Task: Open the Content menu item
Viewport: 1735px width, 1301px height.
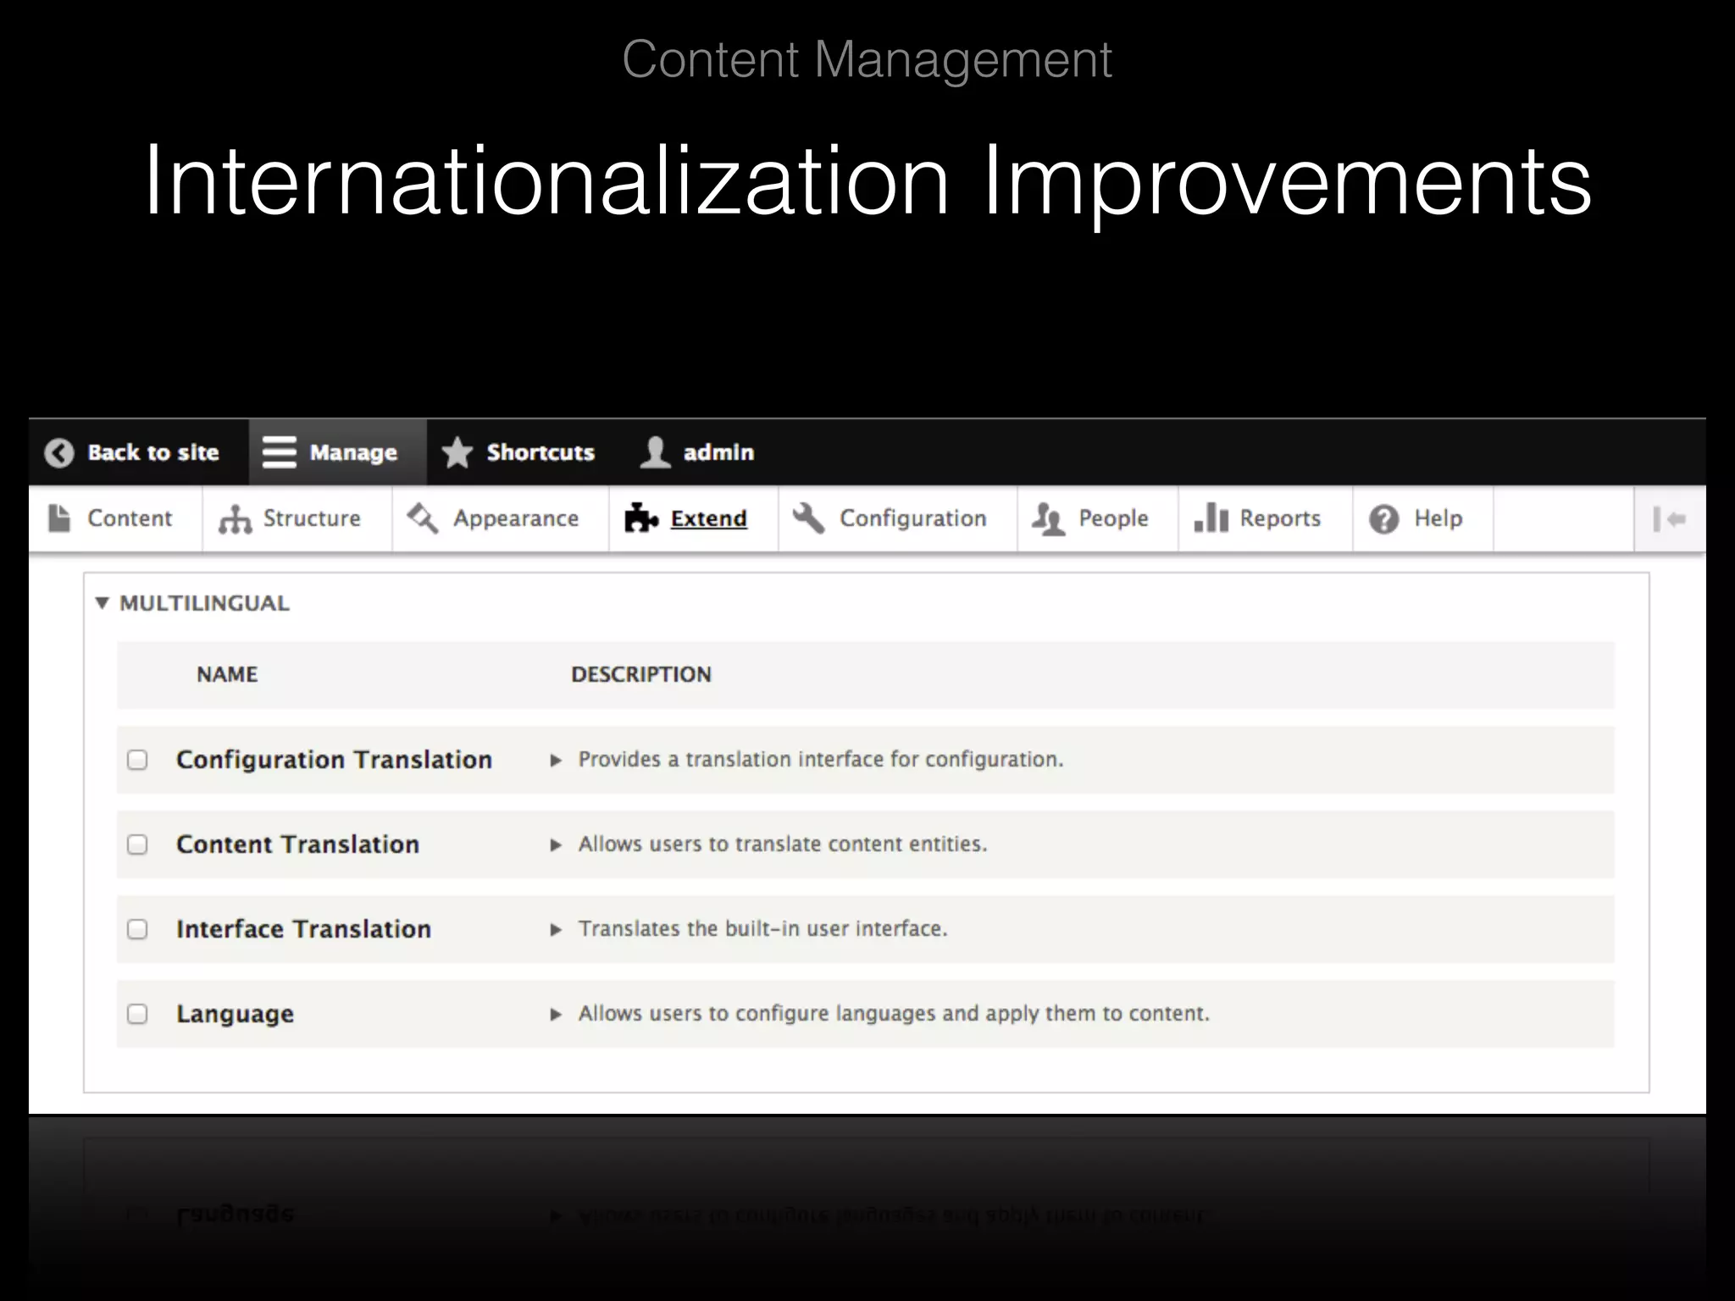Action: click(x=115, y=518)
